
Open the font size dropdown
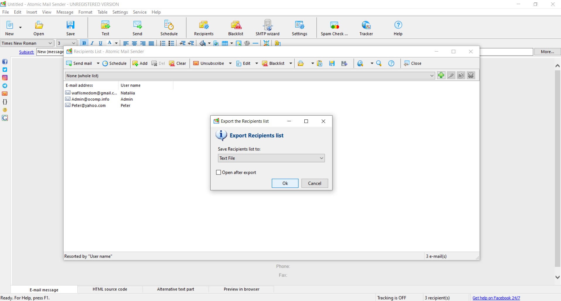pyautogui.click(x=66, y=43)
